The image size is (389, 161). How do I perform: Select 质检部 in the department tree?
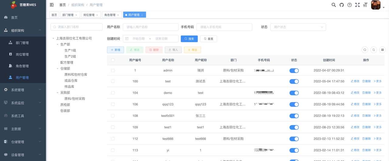(65, 105)
